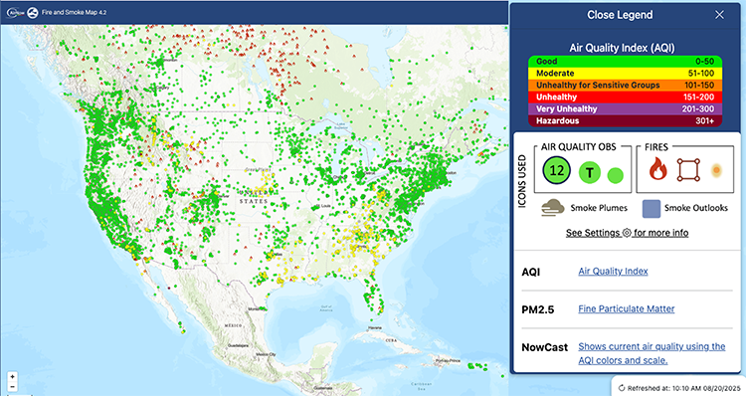This screenshot has width=746, height=396.
Task: Click the red flame fire icon
Action: click(657, 169)
